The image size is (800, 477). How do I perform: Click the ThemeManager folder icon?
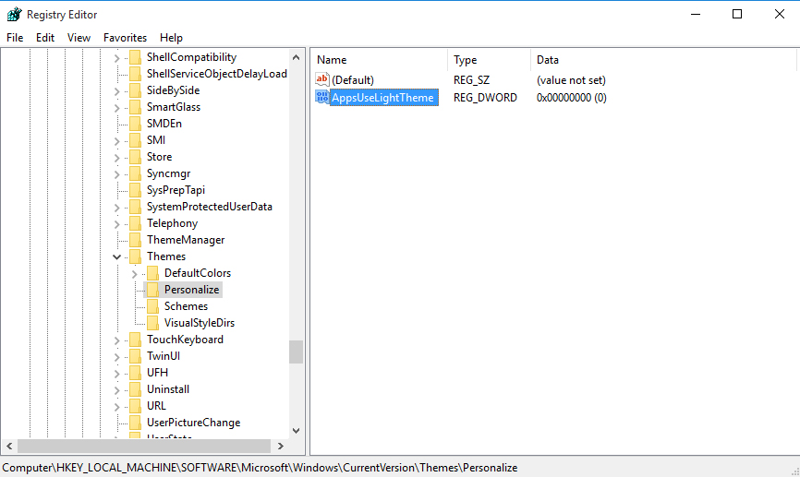(135, 240)
